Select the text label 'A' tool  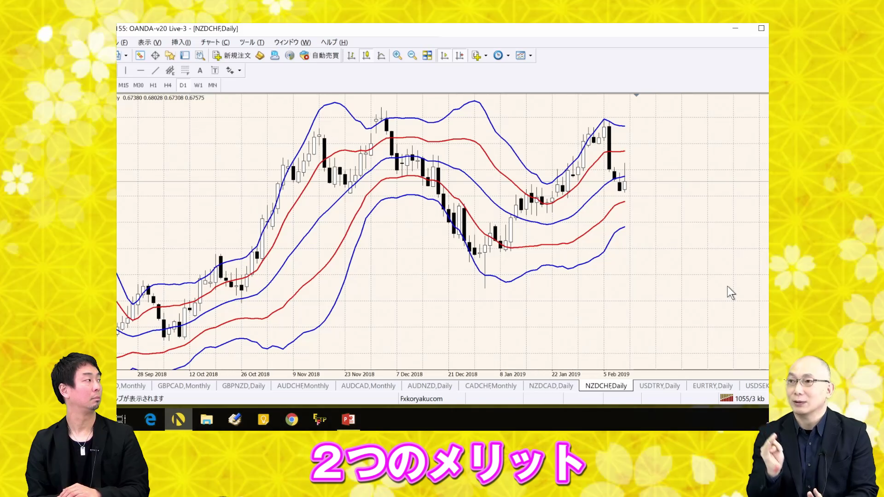point(200,70)
